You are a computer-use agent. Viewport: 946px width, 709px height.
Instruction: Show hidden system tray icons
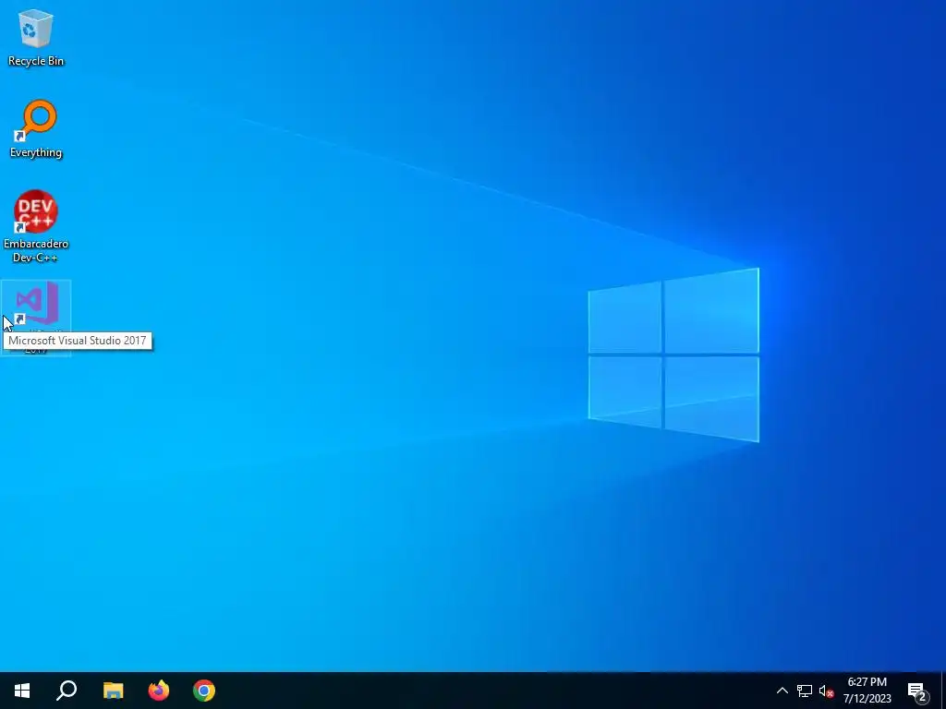tap(782, 691)
